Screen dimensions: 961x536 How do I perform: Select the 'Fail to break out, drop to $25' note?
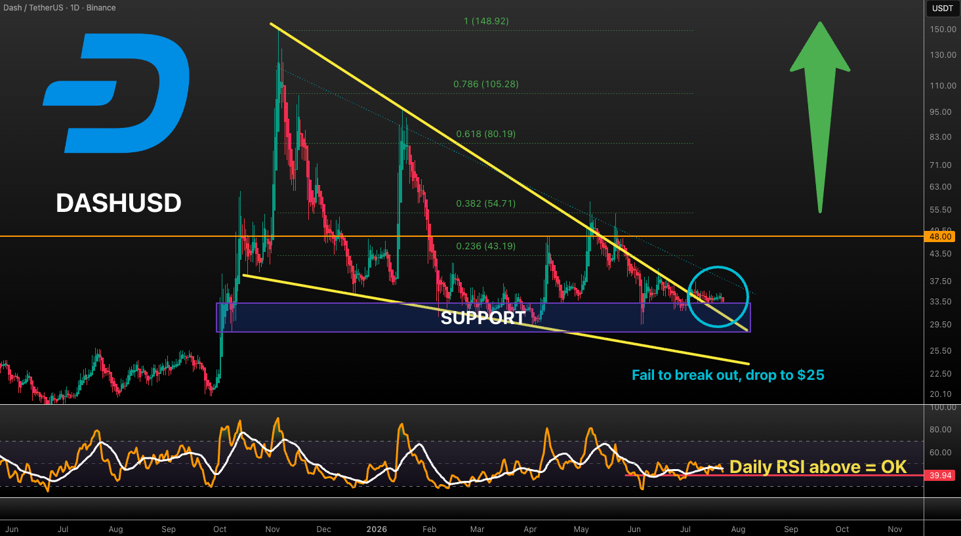click(728, 375)
